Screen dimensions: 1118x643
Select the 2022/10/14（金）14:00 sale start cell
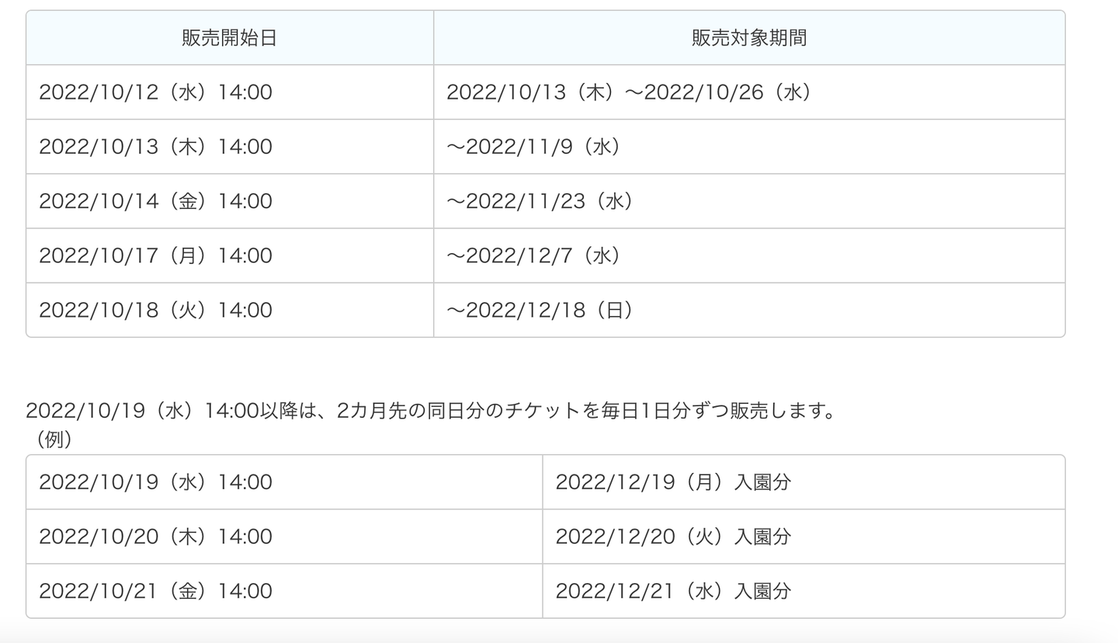click(155, 201)
